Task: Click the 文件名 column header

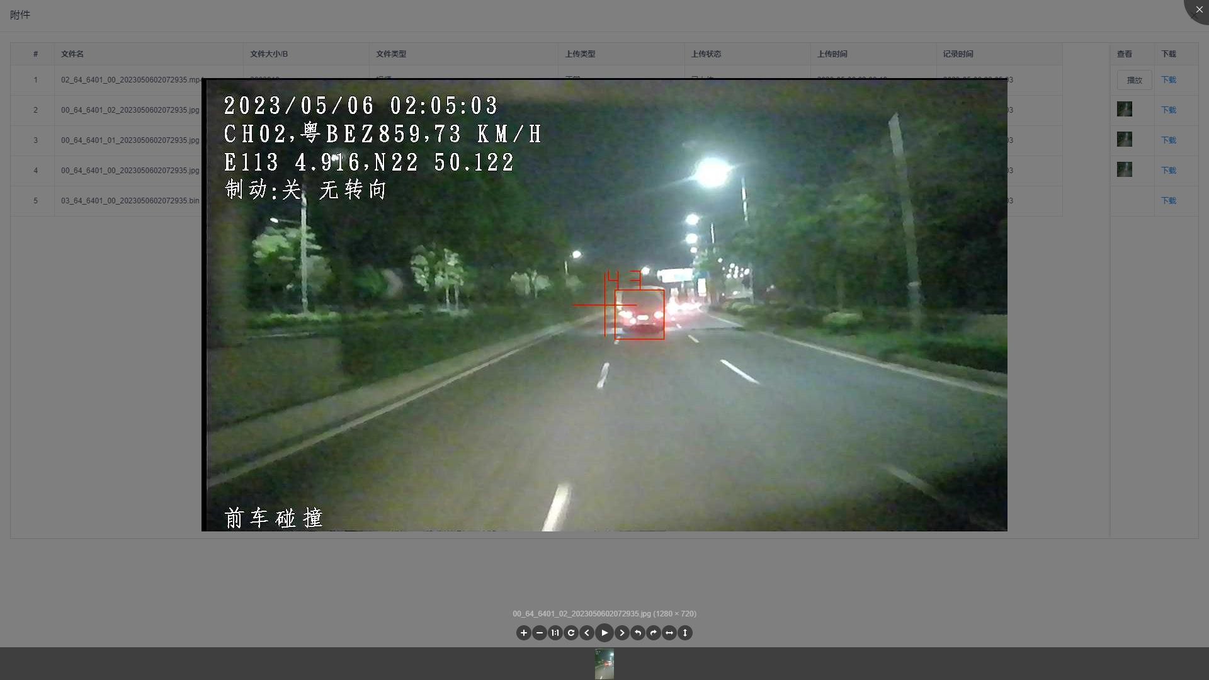Action: point(72,54)
